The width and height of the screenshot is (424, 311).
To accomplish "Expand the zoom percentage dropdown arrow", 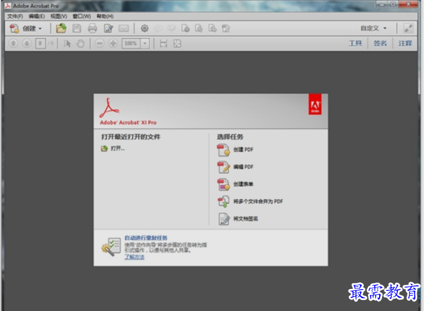I will point(145,43).
